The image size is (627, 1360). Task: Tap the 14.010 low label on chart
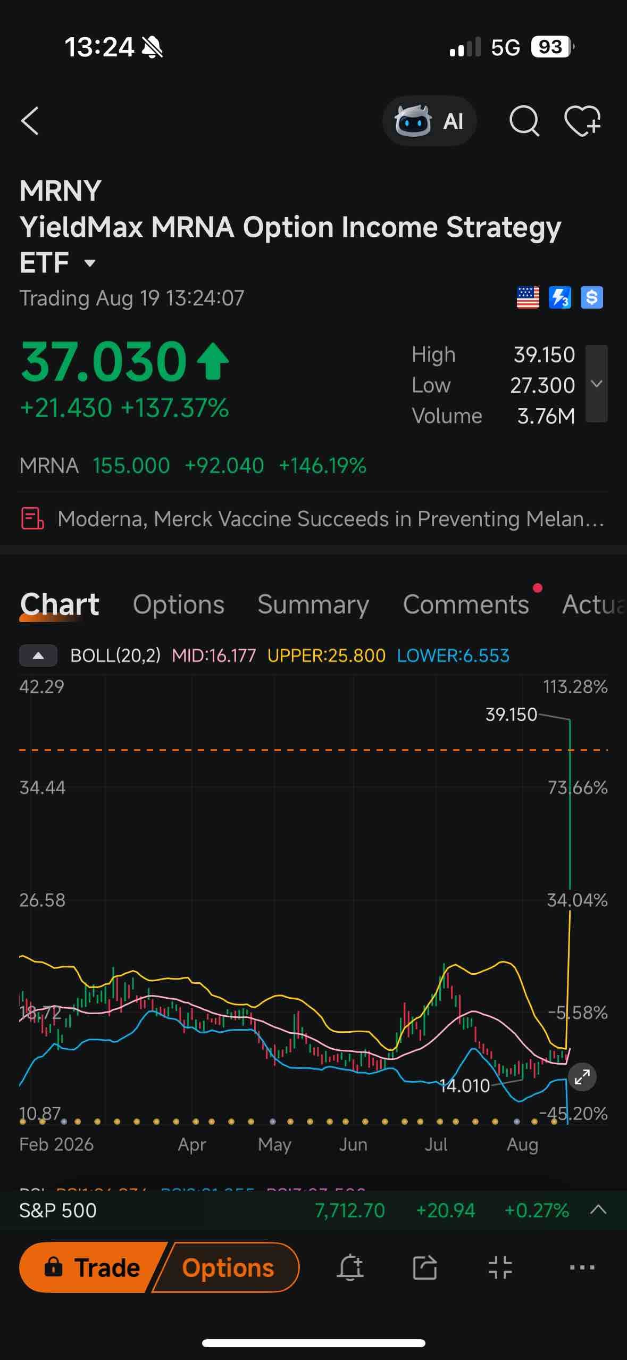[464, 1085]
